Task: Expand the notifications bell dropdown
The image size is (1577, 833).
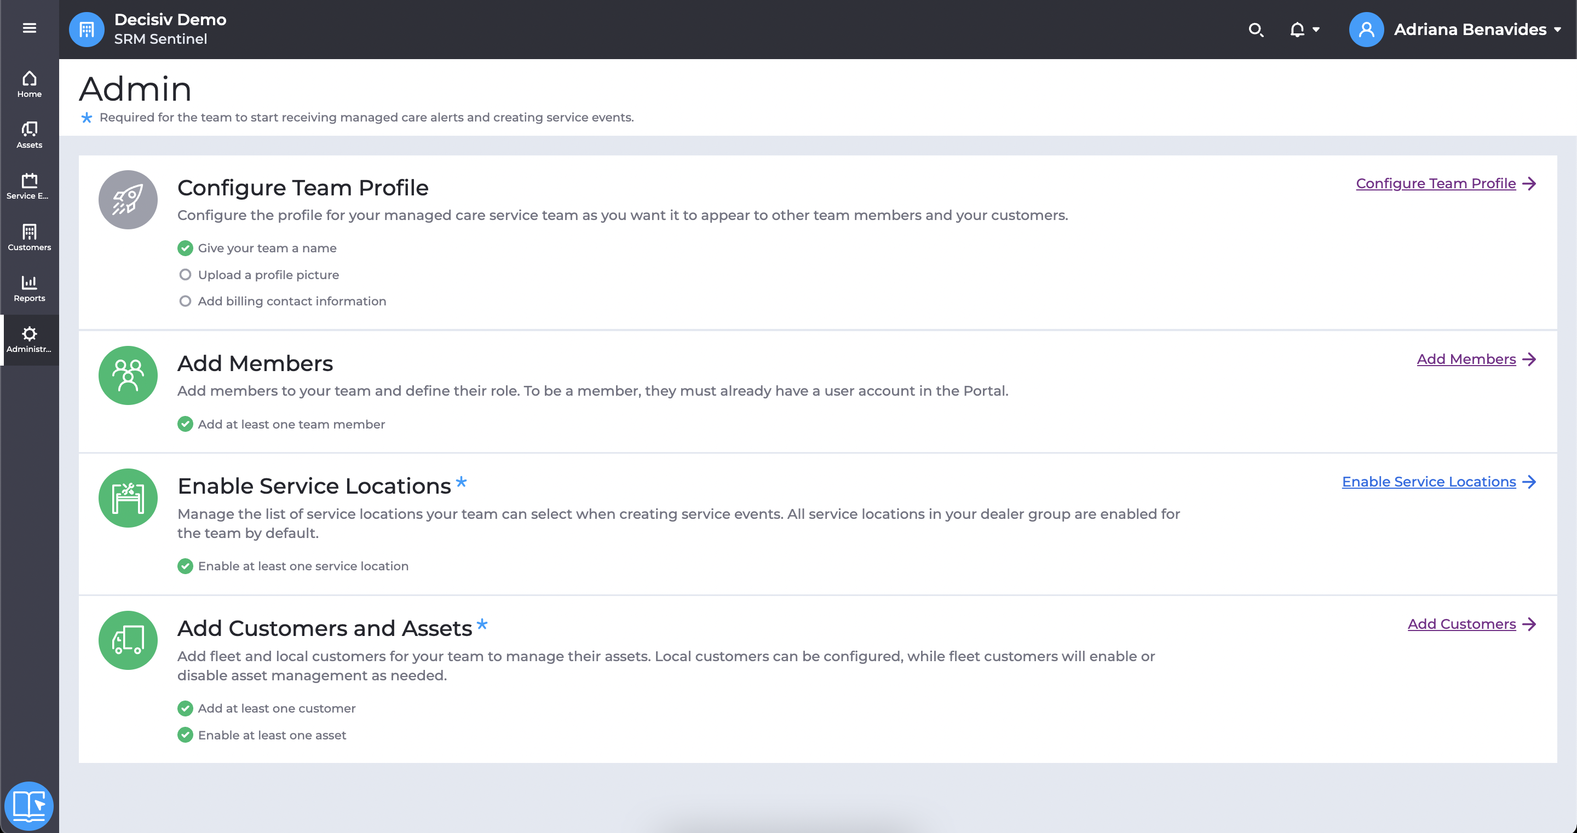Action: click(x=1304, y=30)
